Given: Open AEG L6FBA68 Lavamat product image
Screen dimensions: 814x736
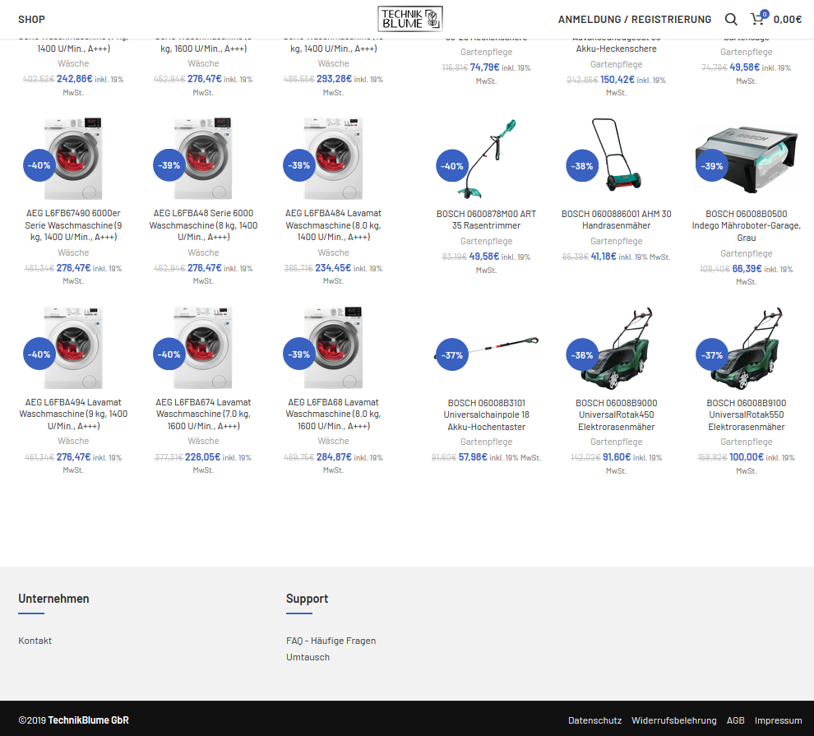Looking at the screenshot, I should pyautogui.click(x=333, y=347).
